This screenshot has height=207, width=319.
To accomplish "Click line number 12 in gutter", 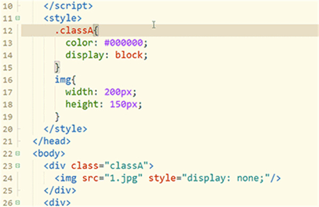I will point(8,31).
